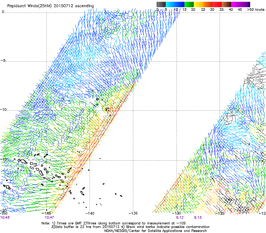Click the latitude label '-15'
The image size is (266, 233).
point(3,159)
